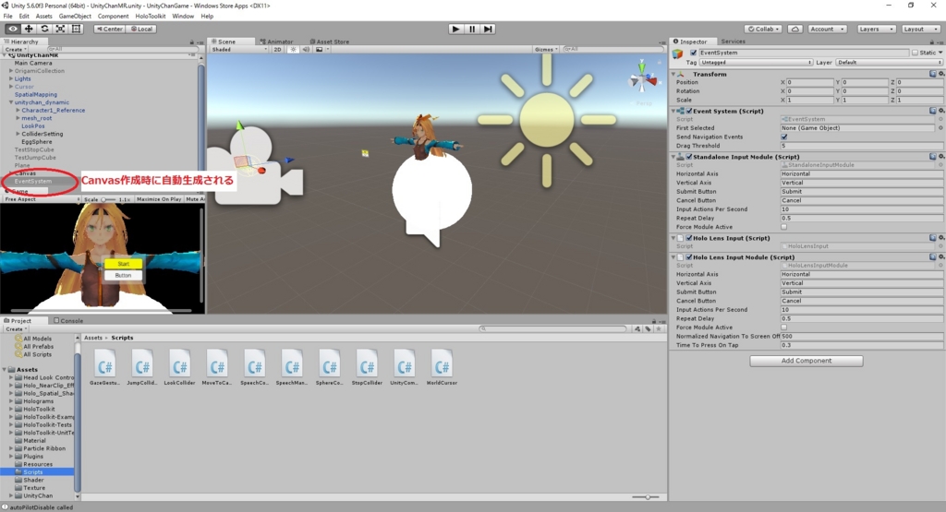Switch to the Asset Store tab

pyautogui.click(x=330, y=42)
